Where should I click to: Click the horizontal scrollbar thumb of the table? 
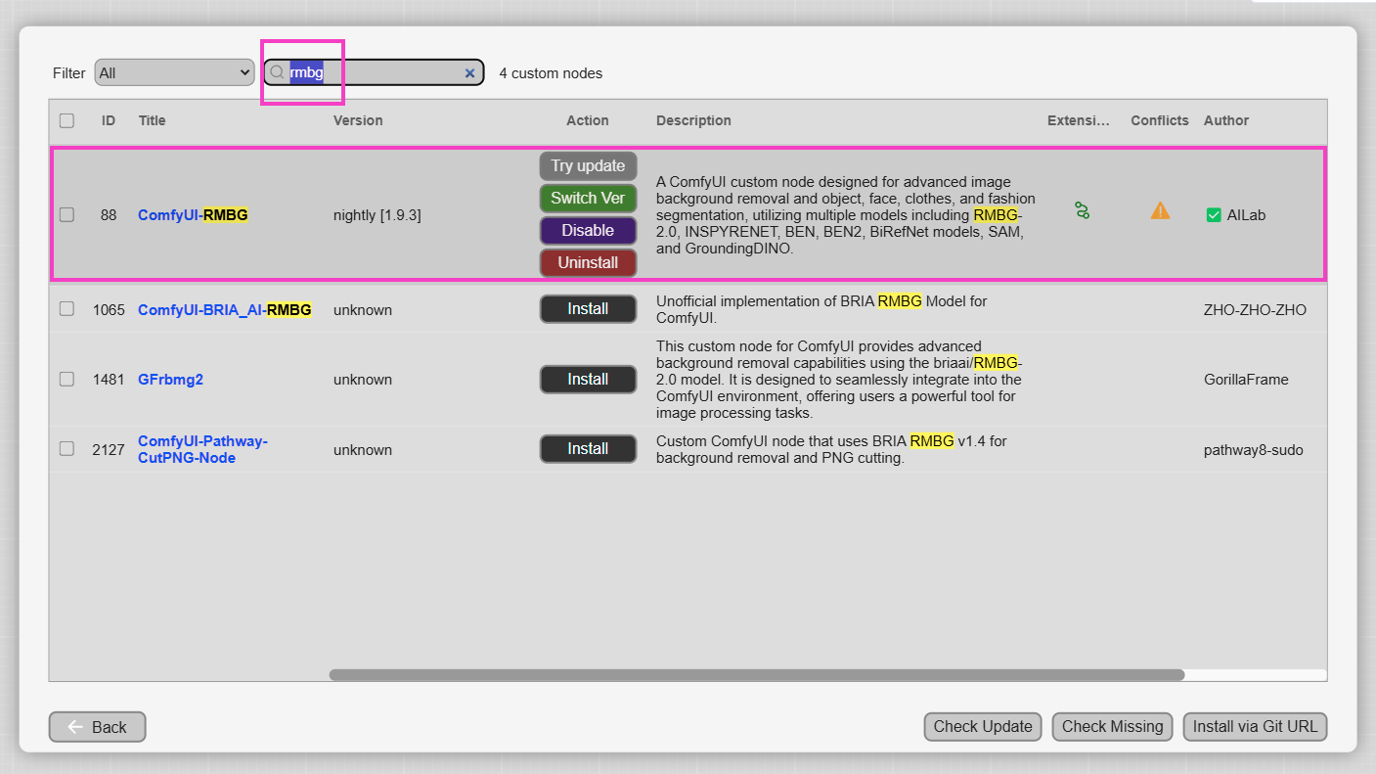(x=757, y=675)
